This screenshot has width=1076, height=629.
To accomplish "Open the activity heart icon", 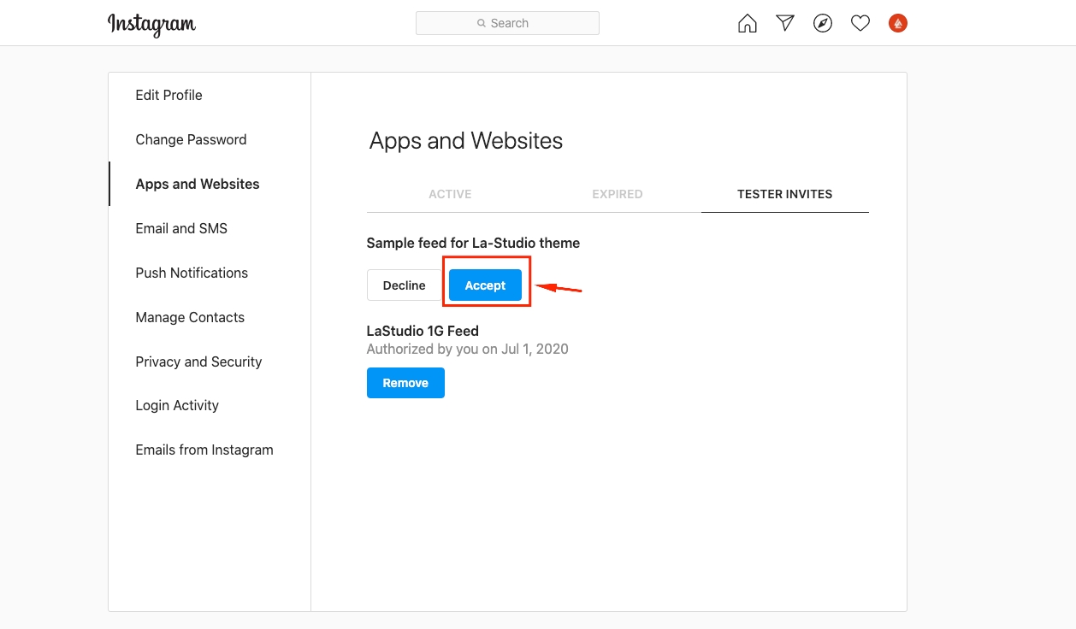I will [860, 23].
